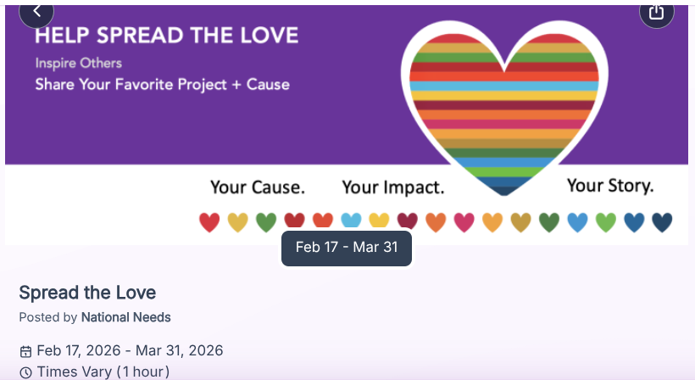Click the Times Vary (1 hour) text
695x380 pixels.
103,372
